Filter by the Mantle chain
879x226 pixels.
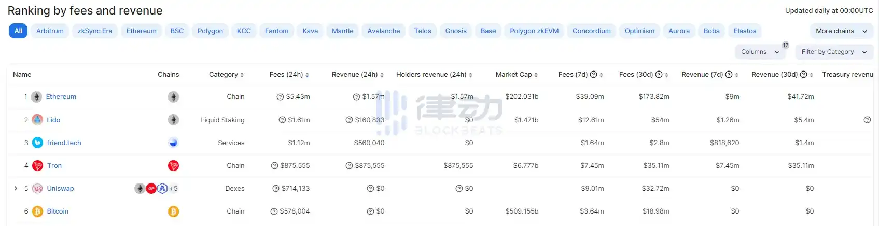coord(342,31)
